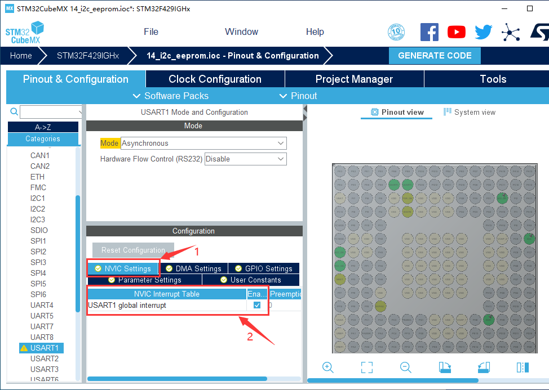
Task: Zoom in on the pinout view
Action: coord(327,367)
